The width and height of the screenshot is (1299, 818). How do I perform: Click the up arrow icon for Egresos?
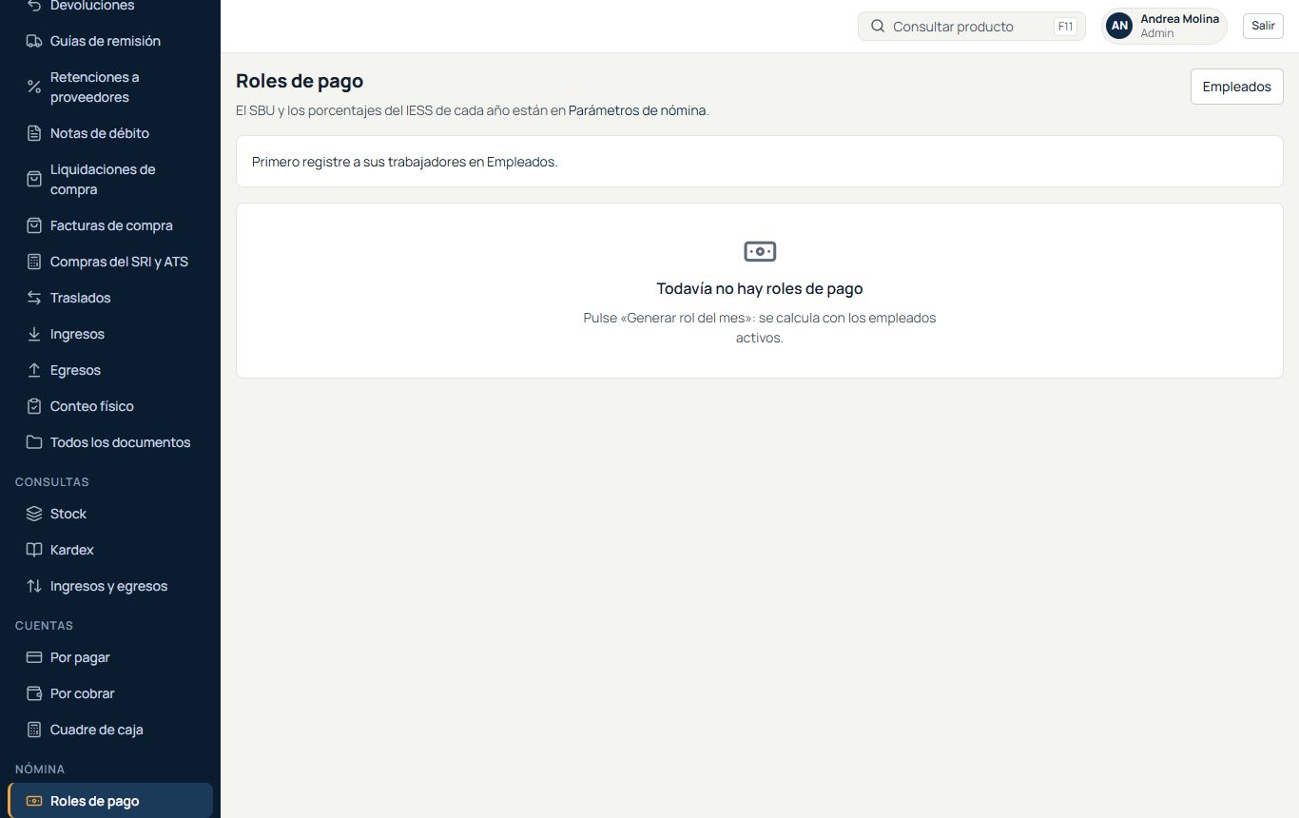click(x=34, y=370)
